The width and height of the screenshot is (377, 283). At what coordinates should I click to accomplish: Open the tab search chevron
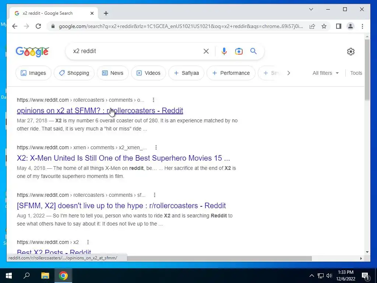pyautogui.click(x=311, y=9)
